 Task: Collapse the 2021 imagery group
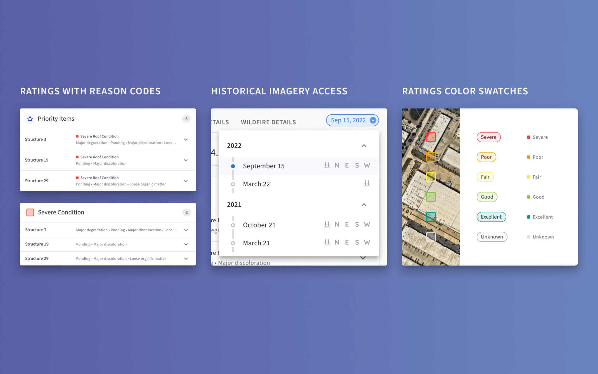click(364, 205)
